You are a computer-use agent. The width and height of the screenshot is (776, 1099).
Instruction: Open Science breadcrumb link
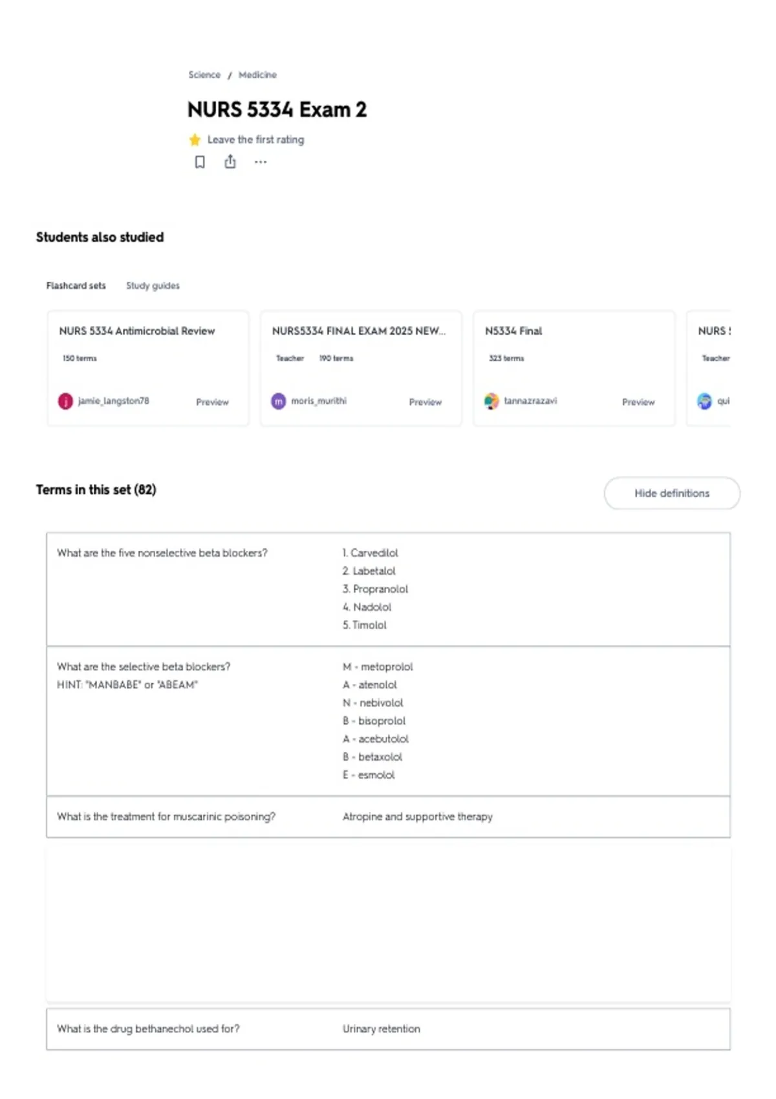204,75
